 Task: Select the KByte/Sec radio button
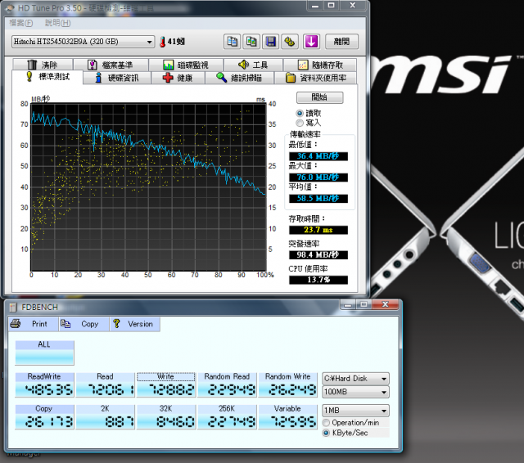(x=326, y=433)
